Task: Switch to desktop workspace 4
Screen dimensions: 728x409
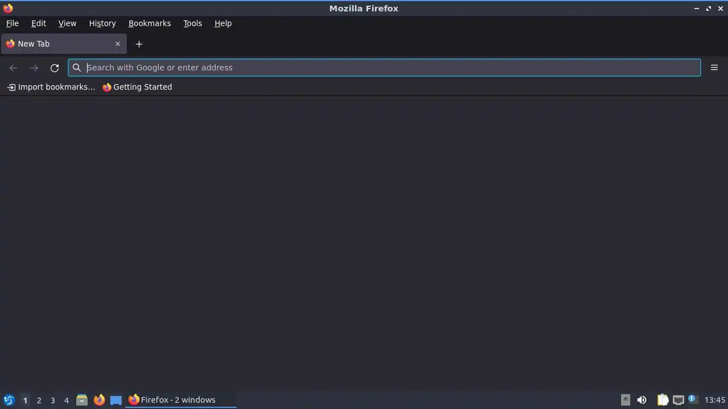Action: pyautogui.click(x=66, y=400)
